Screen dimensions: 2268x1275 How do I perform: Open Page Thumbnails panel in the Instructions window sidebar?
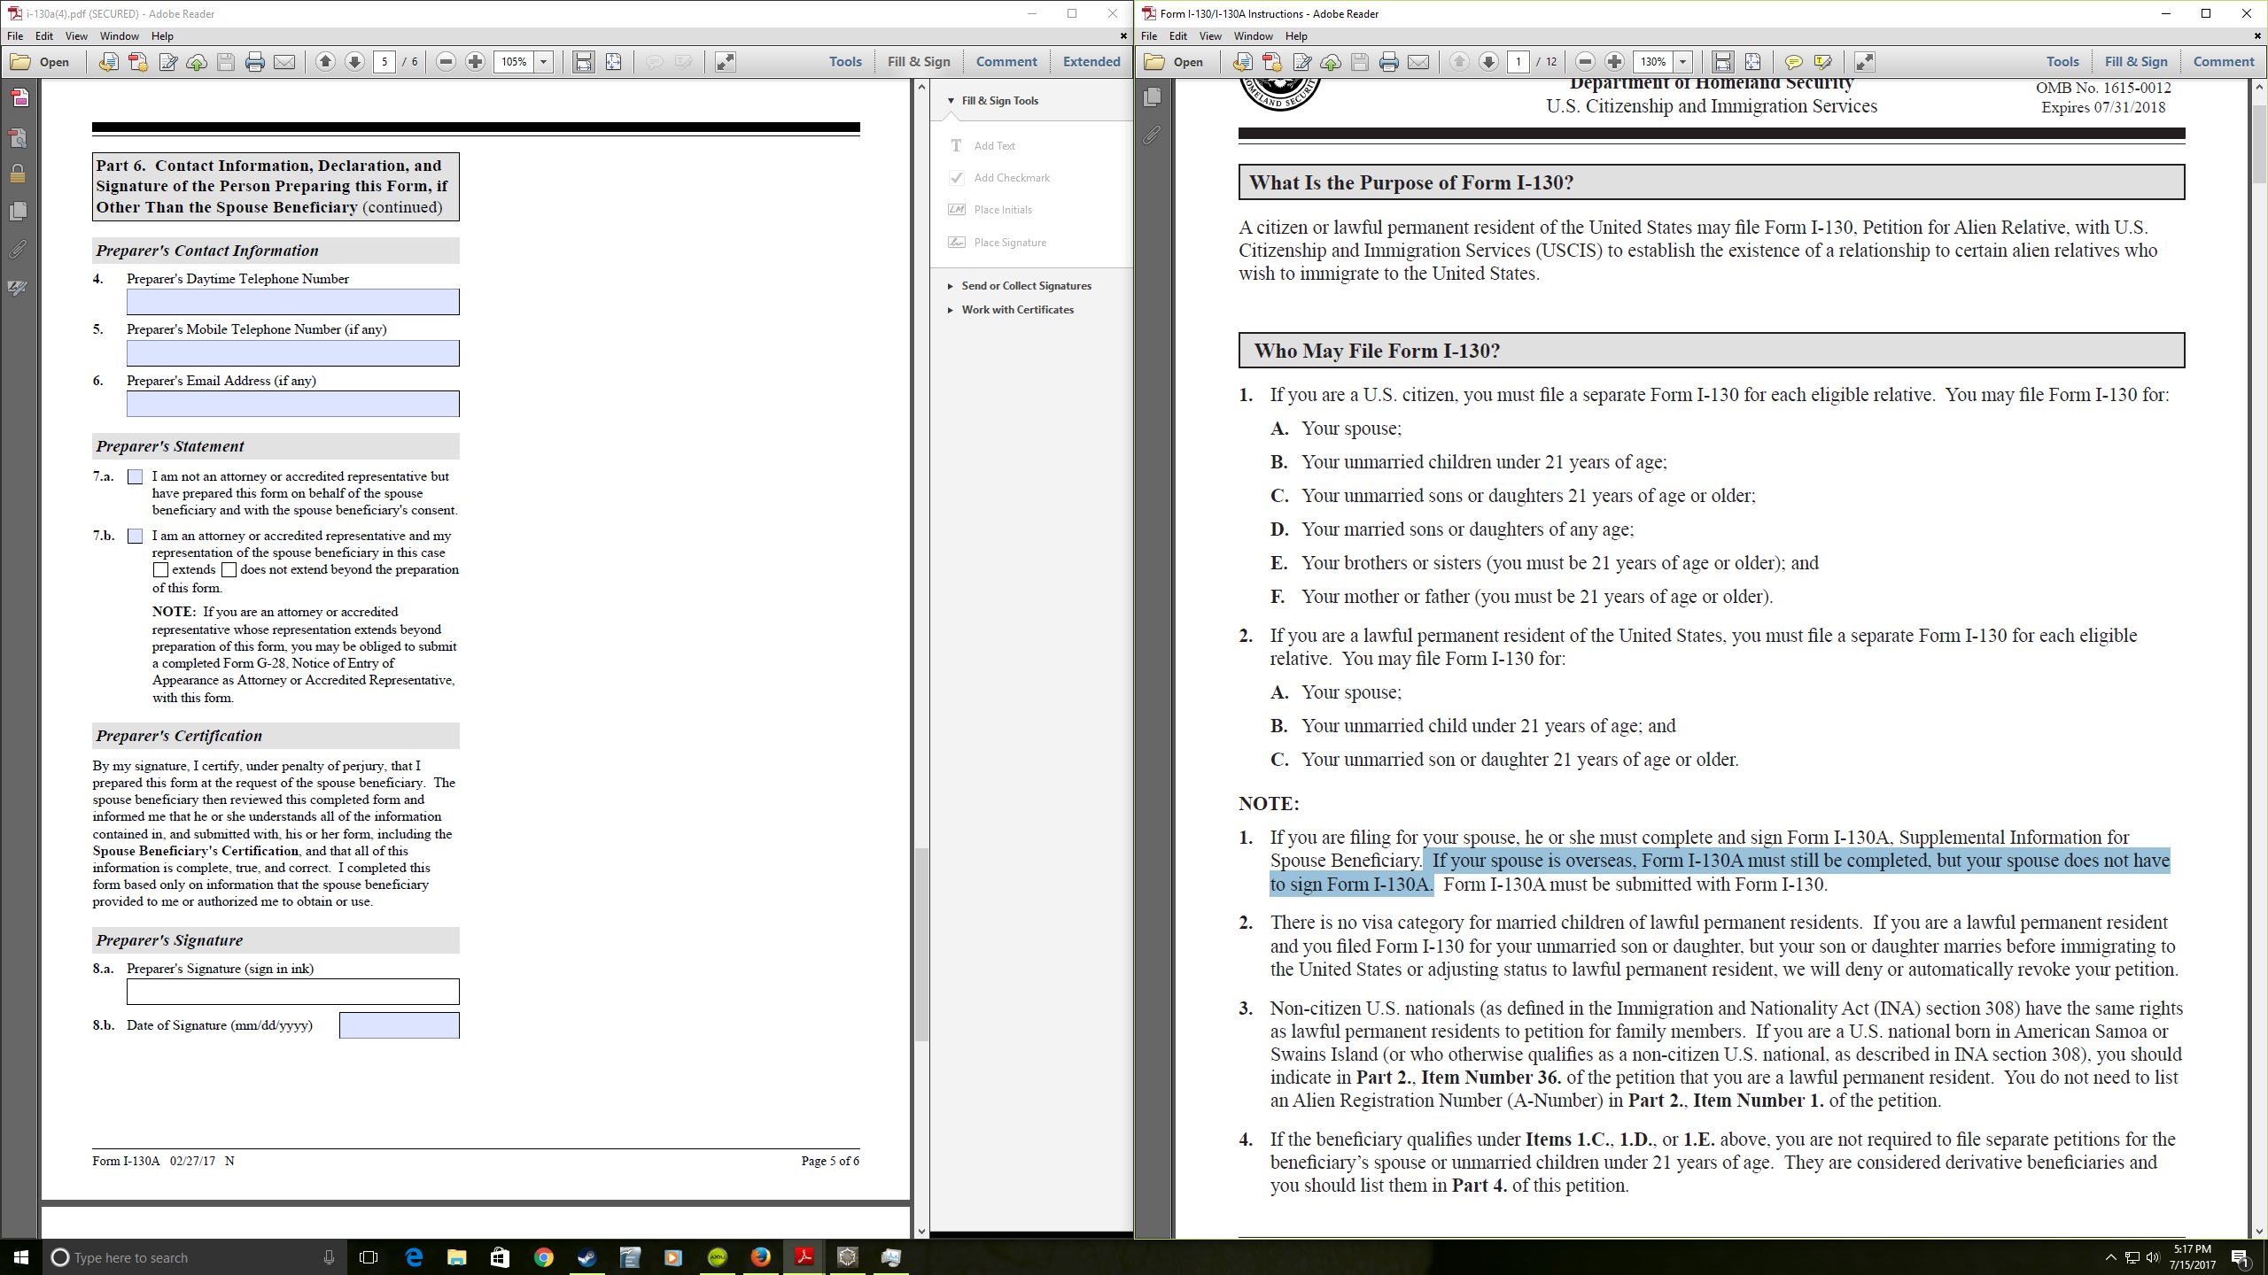(1153, 97)
